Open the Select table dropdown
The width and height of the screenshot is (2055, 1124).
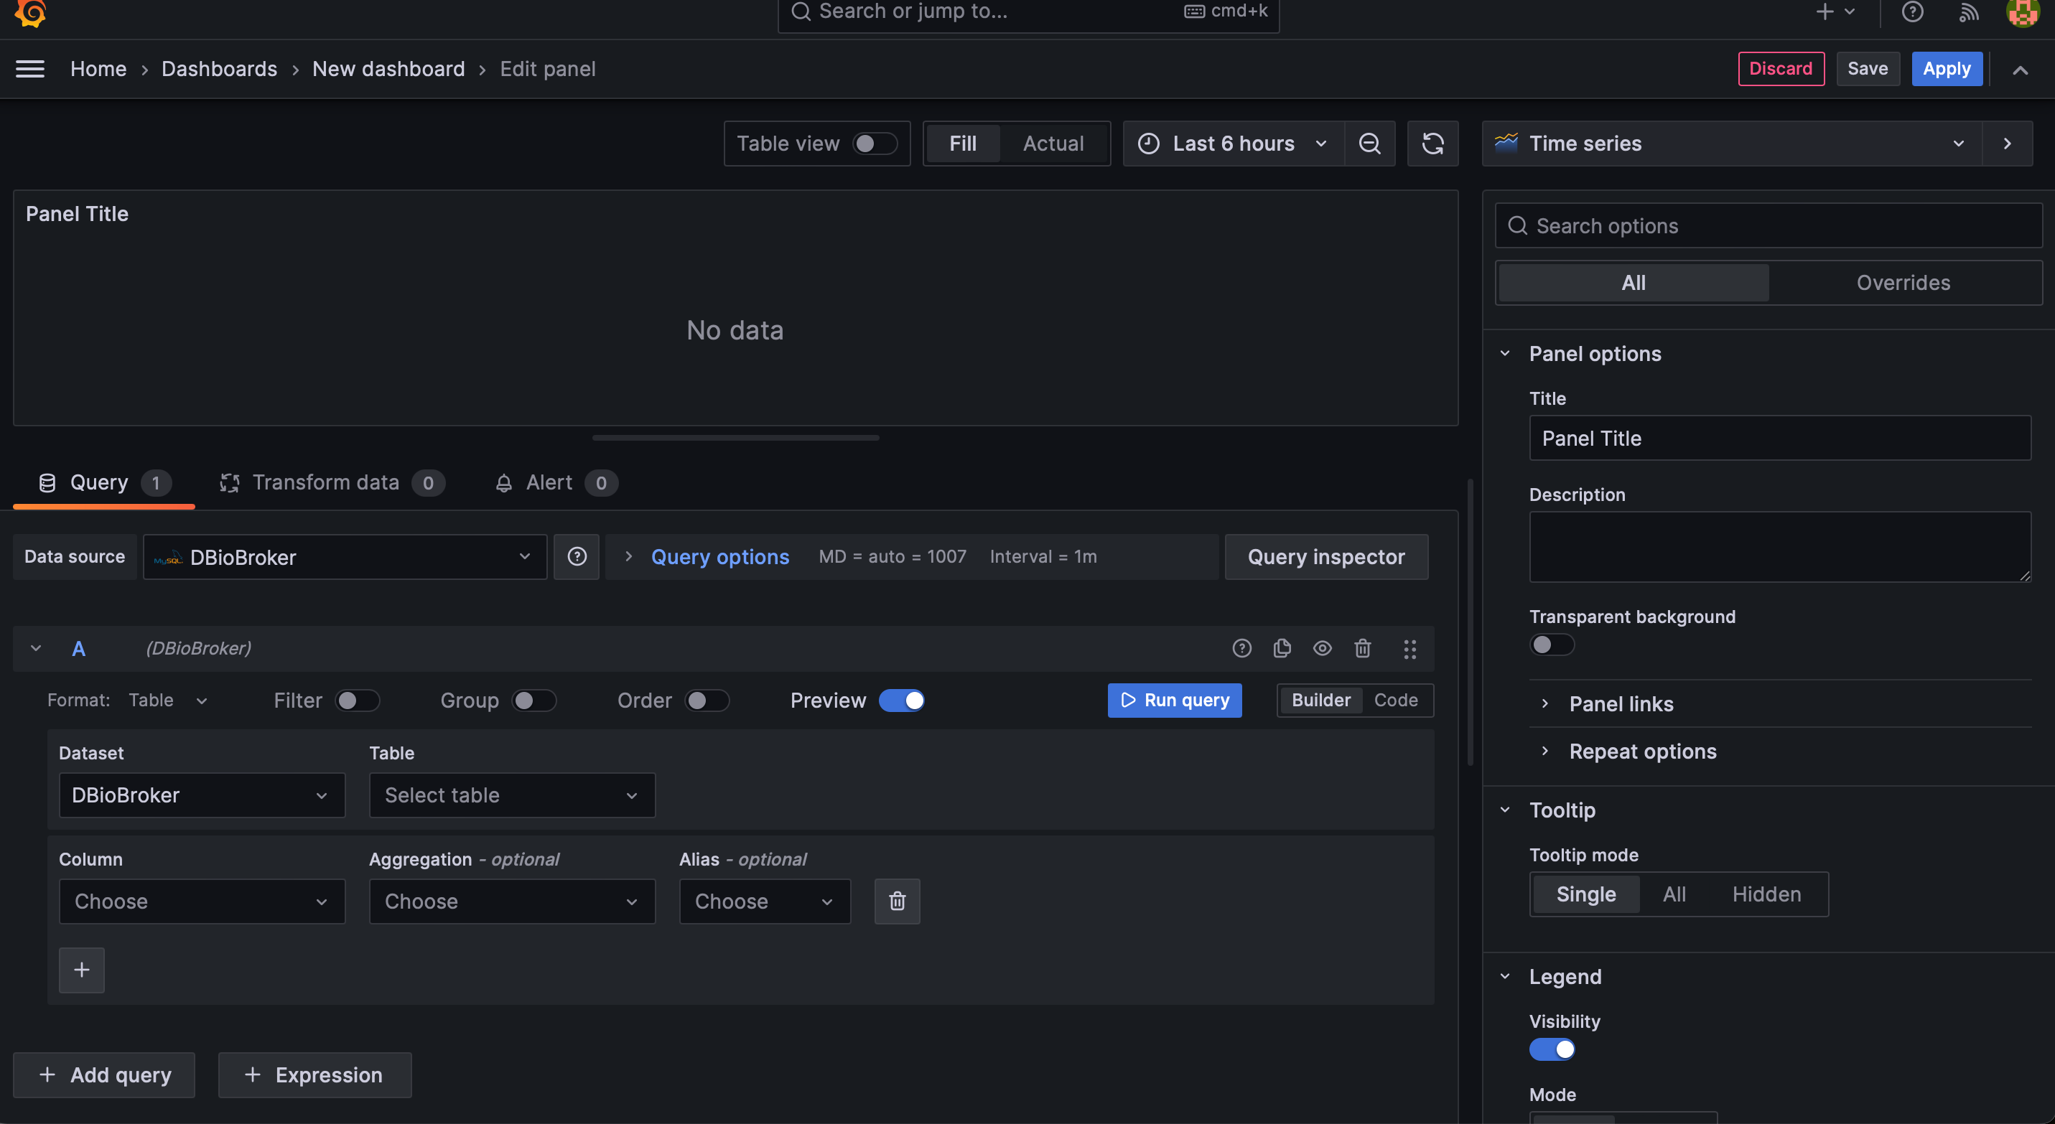[511, 795]
